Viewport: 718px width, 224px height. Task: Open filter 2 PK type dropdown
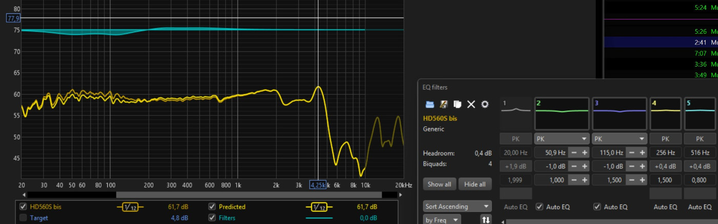[x=562, y=139]
